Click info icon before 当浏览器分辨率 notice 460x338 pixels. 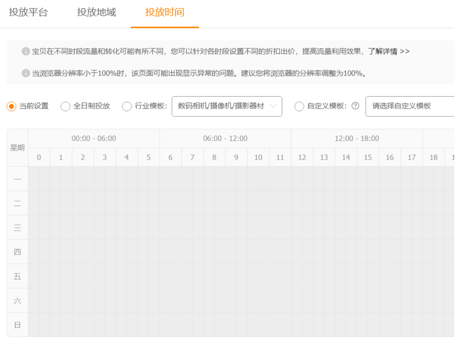click(x=26, y=73)
